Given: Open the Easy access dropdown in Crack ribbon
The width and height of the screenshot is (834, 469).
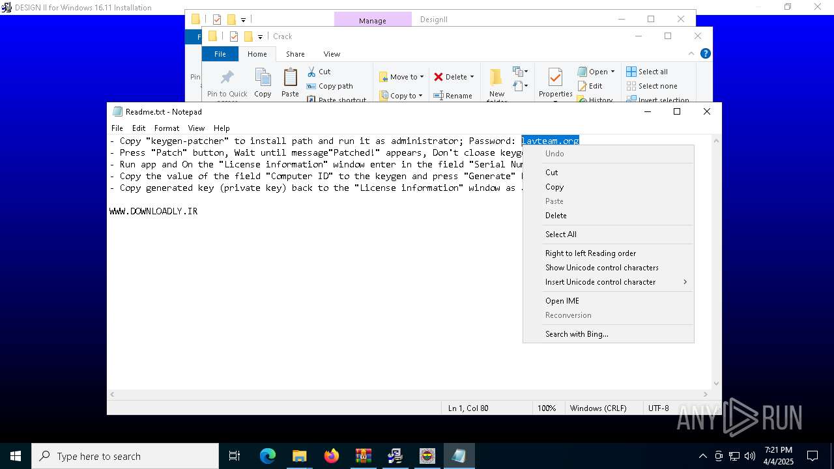Looking at the screenshot, I should click(520, 86).
